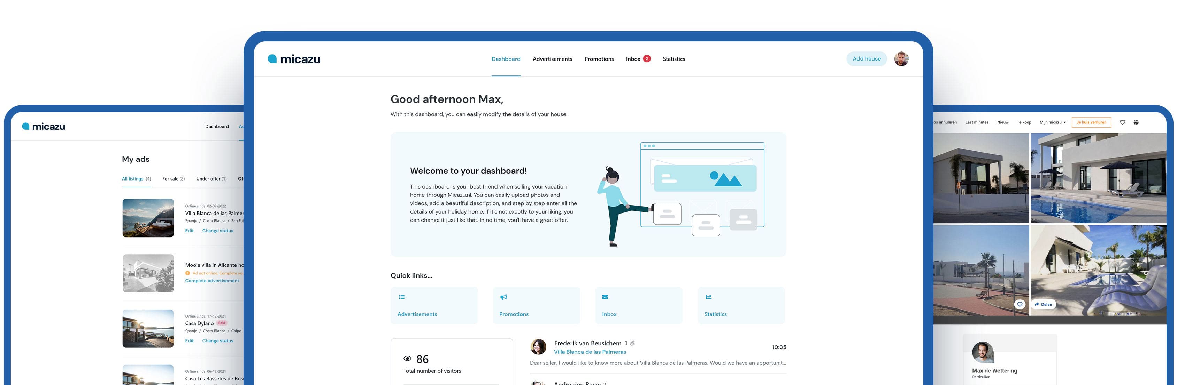Click the 'Total number of visitors' label
This screenshot has height=385, width=1177.
coord(432,371)
